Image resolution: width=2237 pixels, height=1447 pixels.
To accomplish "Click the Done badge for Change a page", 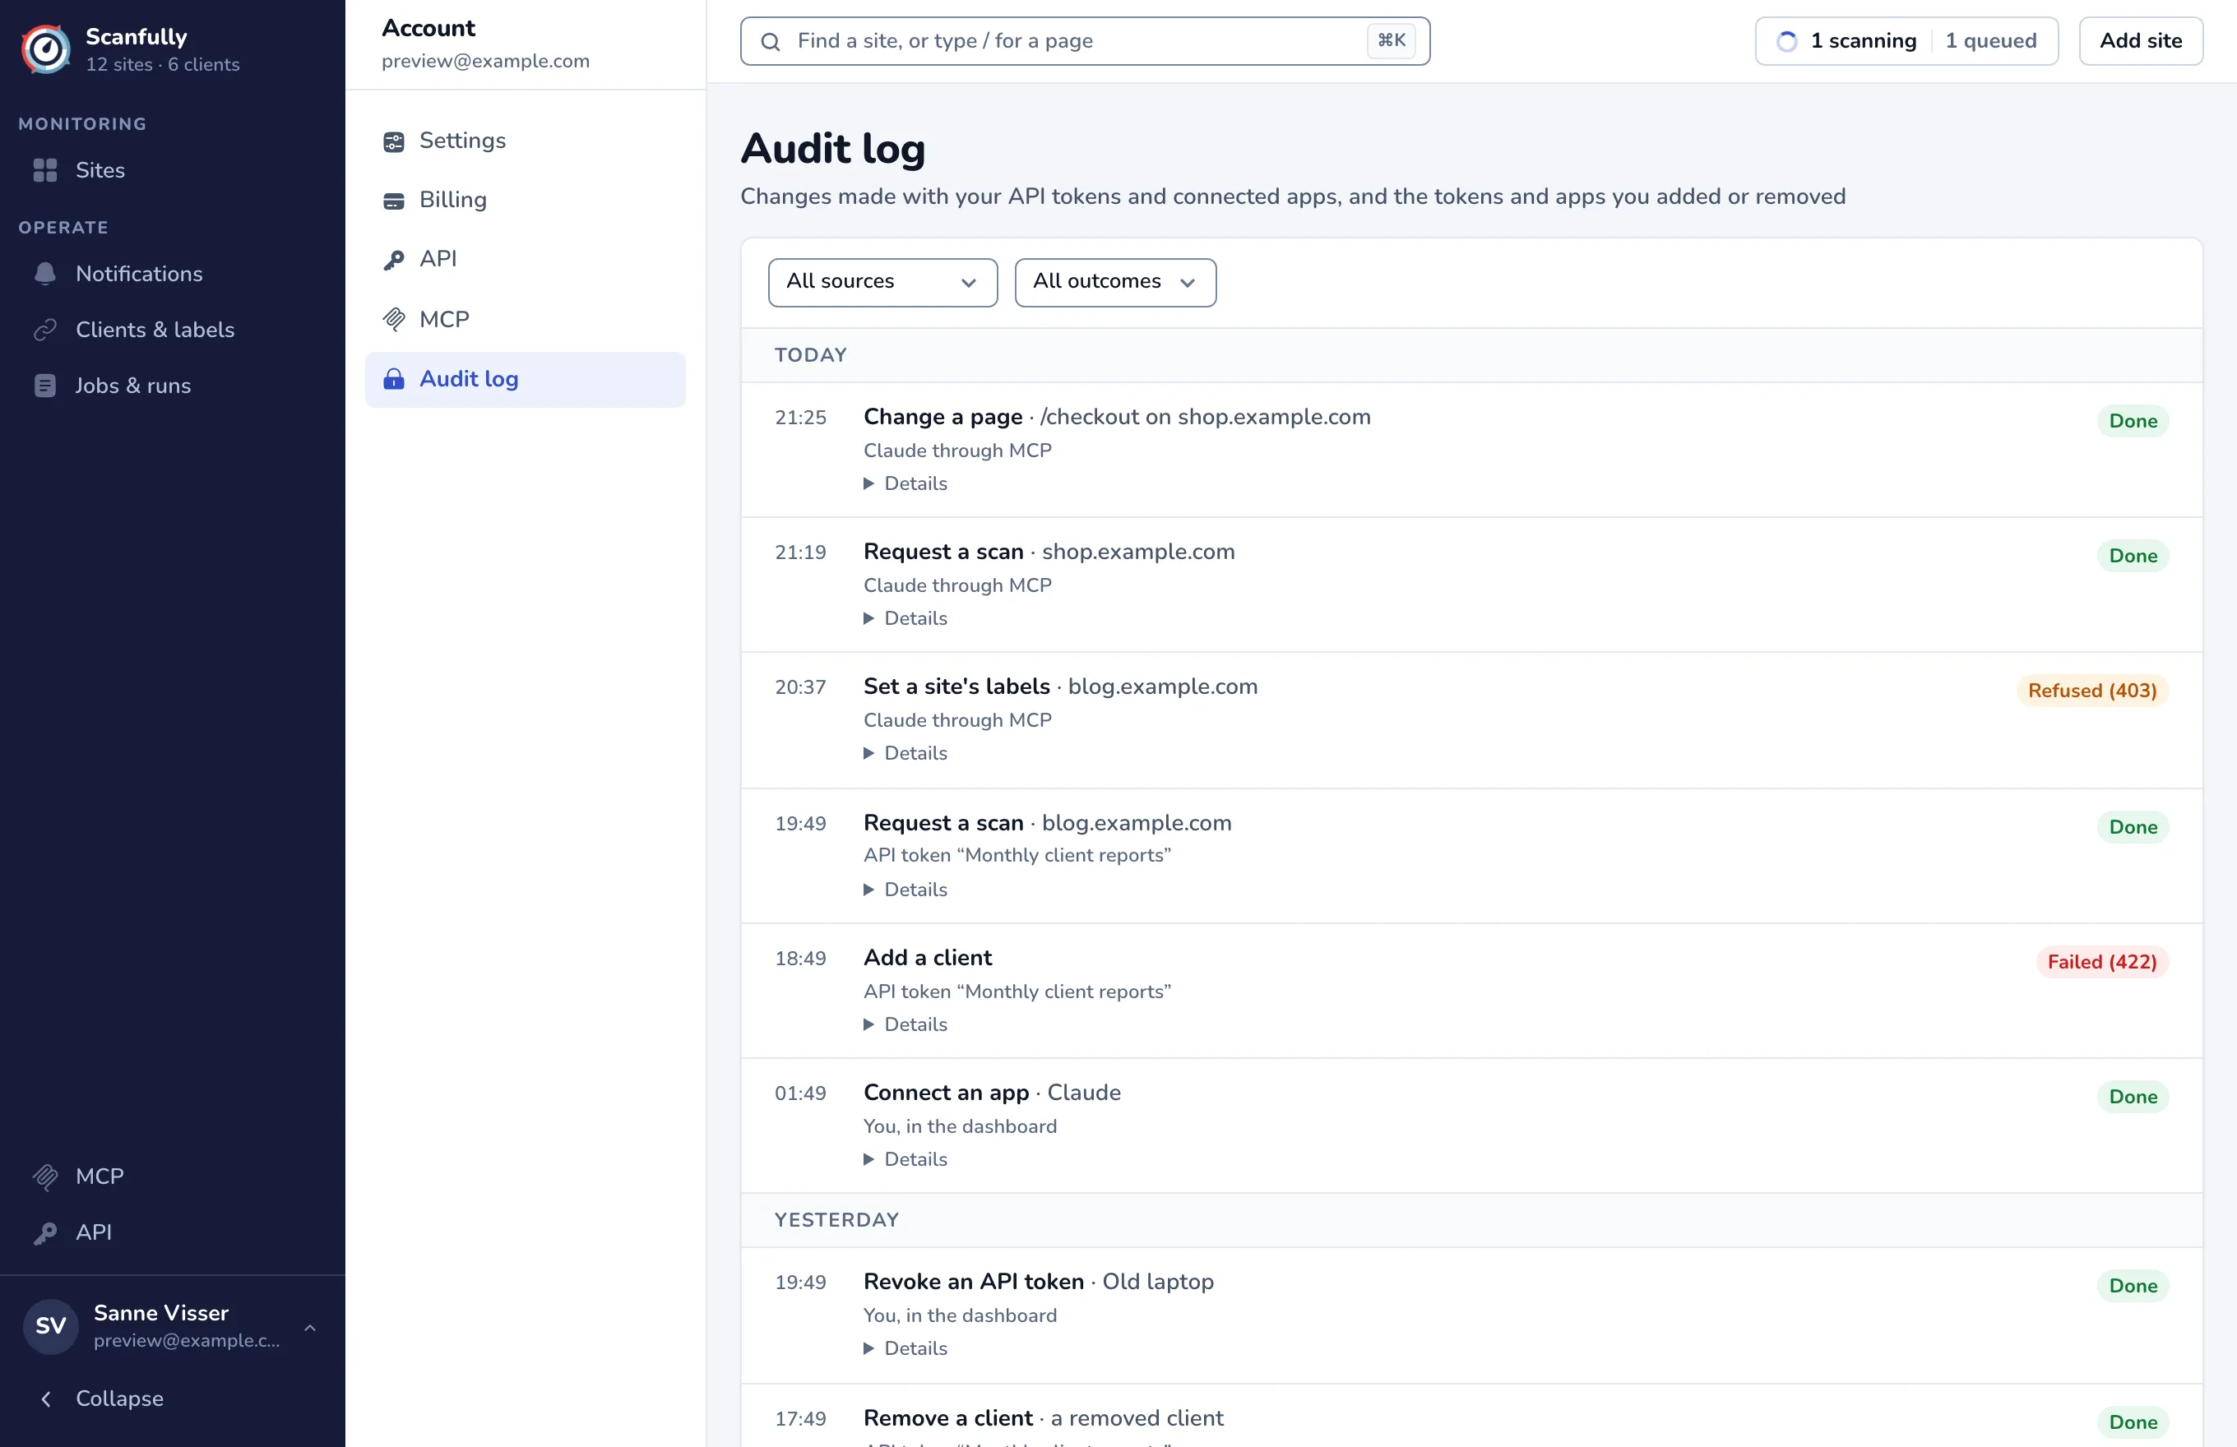I will click(x=2133, y=421).
